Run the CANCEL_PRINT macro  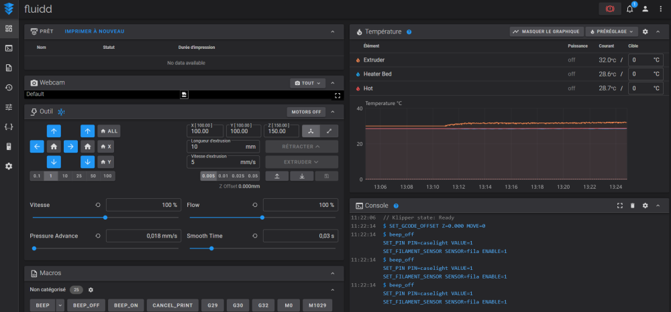point(172,305)
